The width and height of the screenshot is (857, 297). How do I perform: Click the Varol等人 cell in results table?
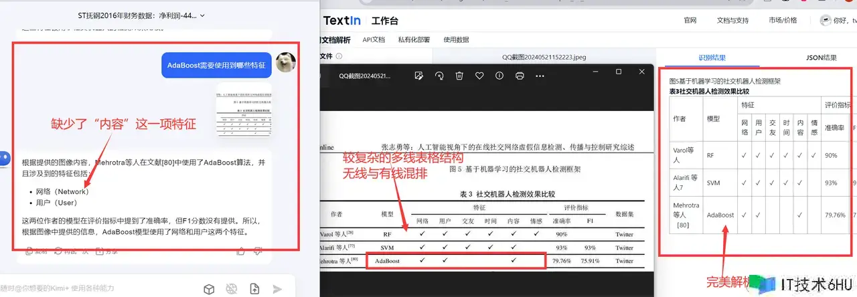(x=686, y=155)
